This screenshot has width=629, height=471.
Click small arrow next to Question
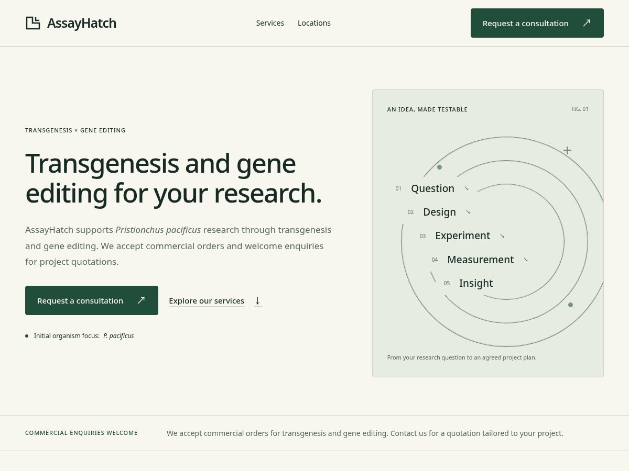467,188
